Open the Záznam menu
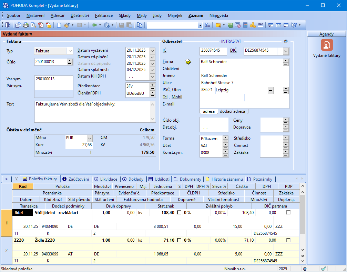The image size is (347, 272). (x=196, y=16)
